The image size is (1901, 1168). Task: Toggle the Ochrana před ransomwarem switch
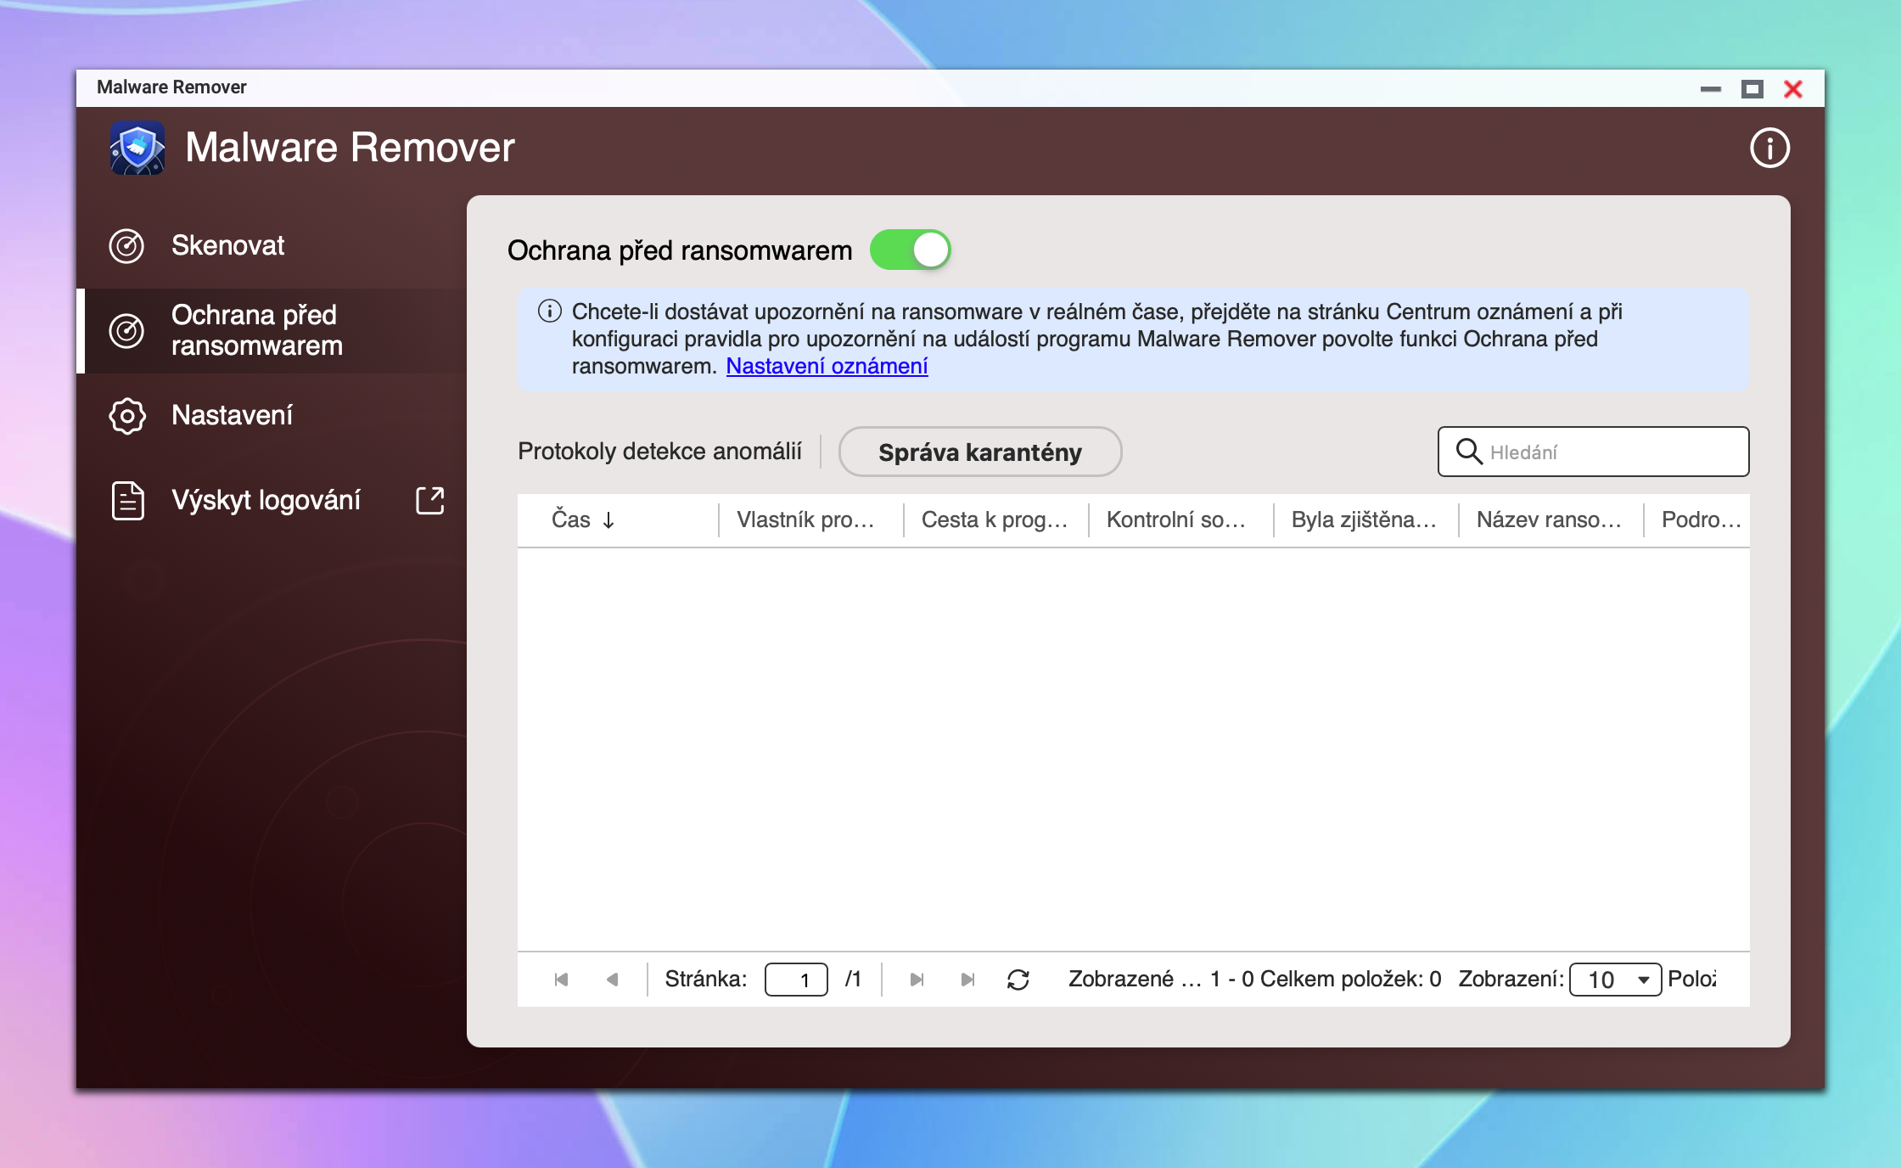pyautogui.click(x=910, y=250)
